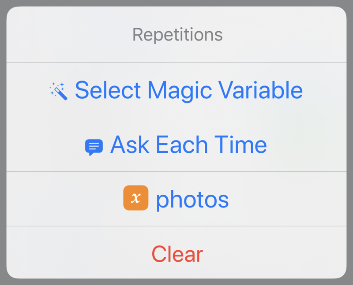
Task: Set Repetitions to ask each time
Action: click(176, 144)
